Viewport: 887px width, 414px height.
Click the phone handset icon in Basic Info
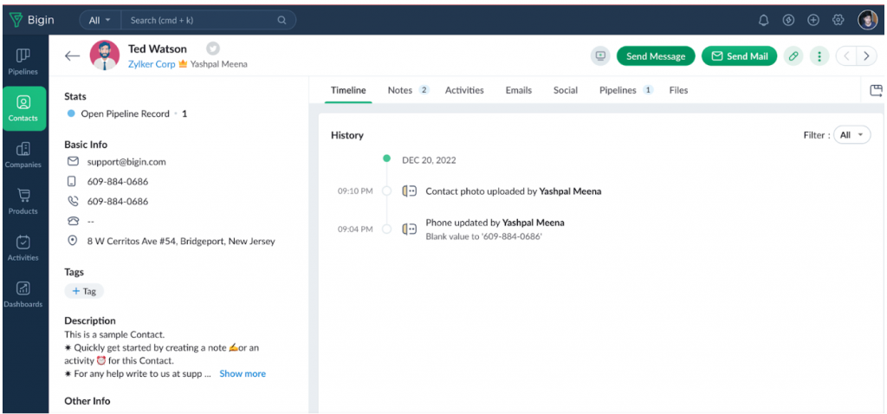pos(73,201)
